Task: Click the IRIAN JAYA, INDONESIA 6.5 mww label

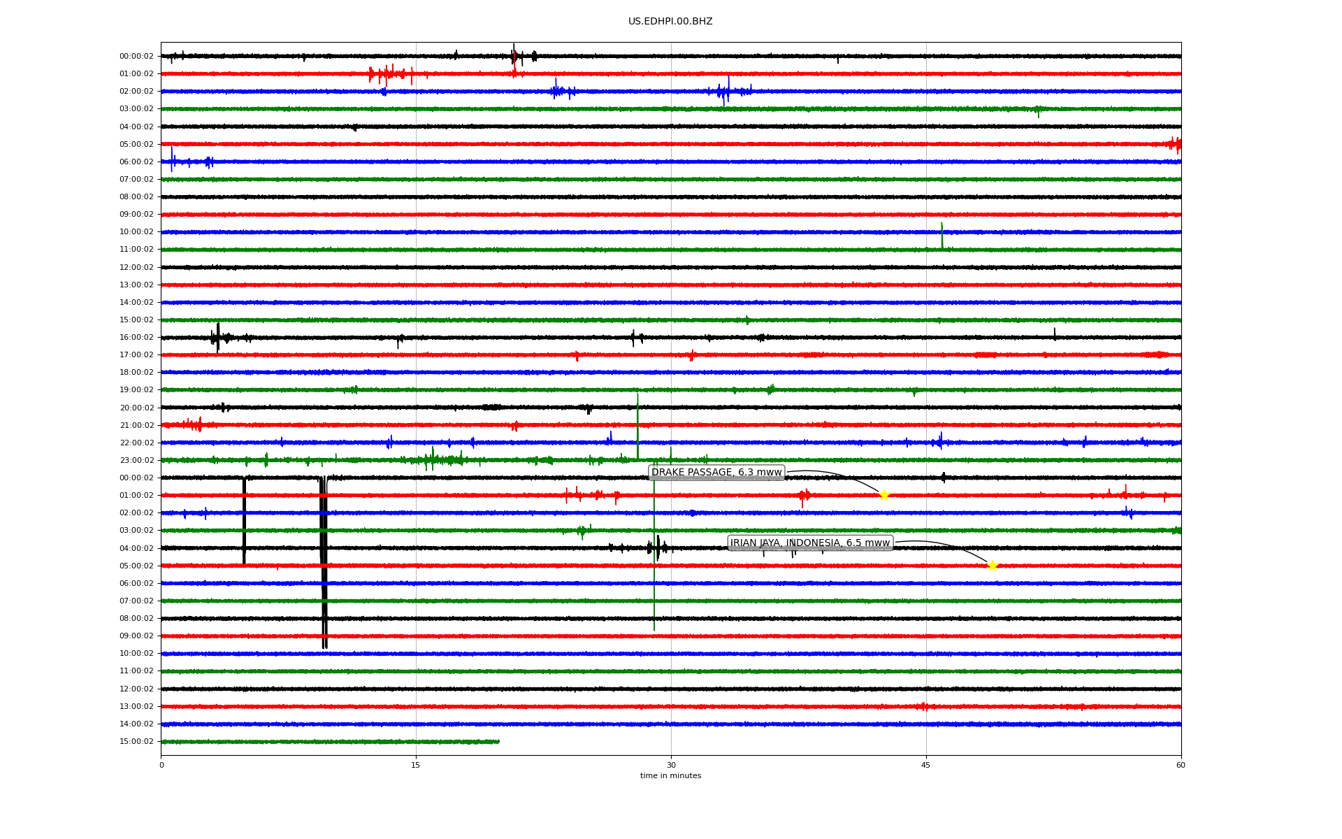Action: (810, 543)
